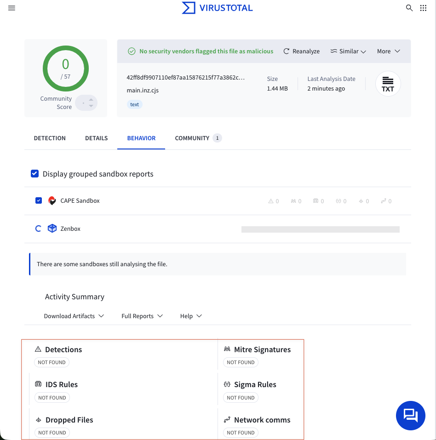This screenshot has height=440, width=436.
Task: Click the Dropped Files icon
Action: [x=39, y=420]
